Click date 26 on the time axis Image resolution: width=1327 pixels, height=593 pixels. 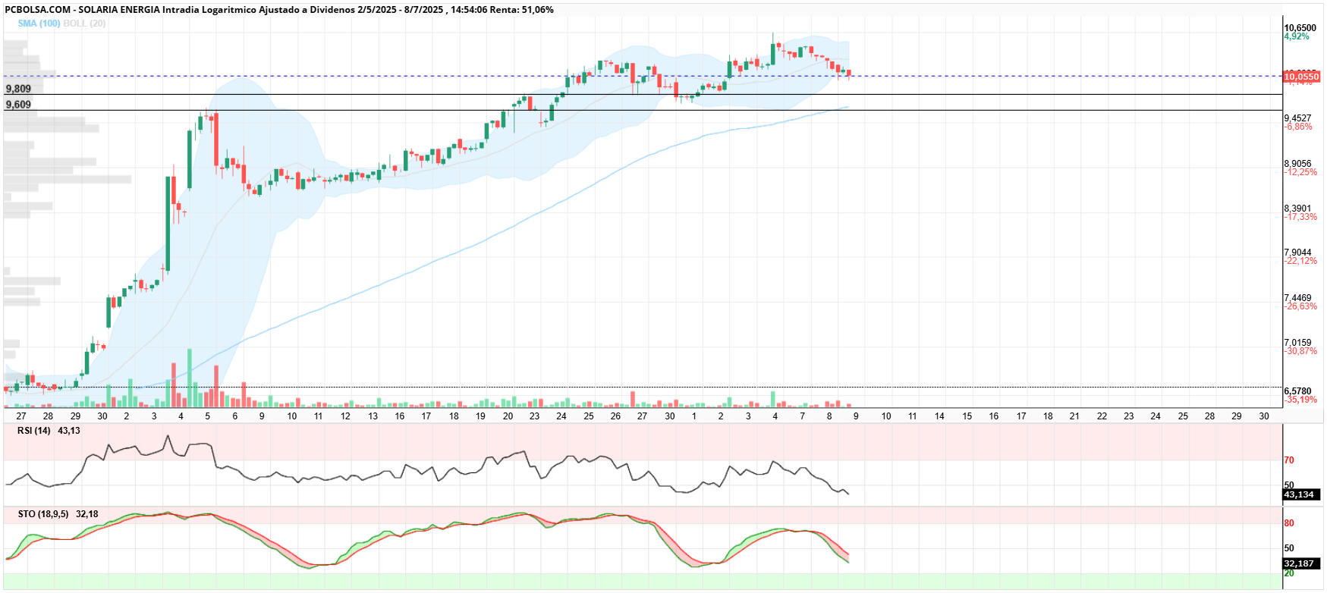(615, 416)
